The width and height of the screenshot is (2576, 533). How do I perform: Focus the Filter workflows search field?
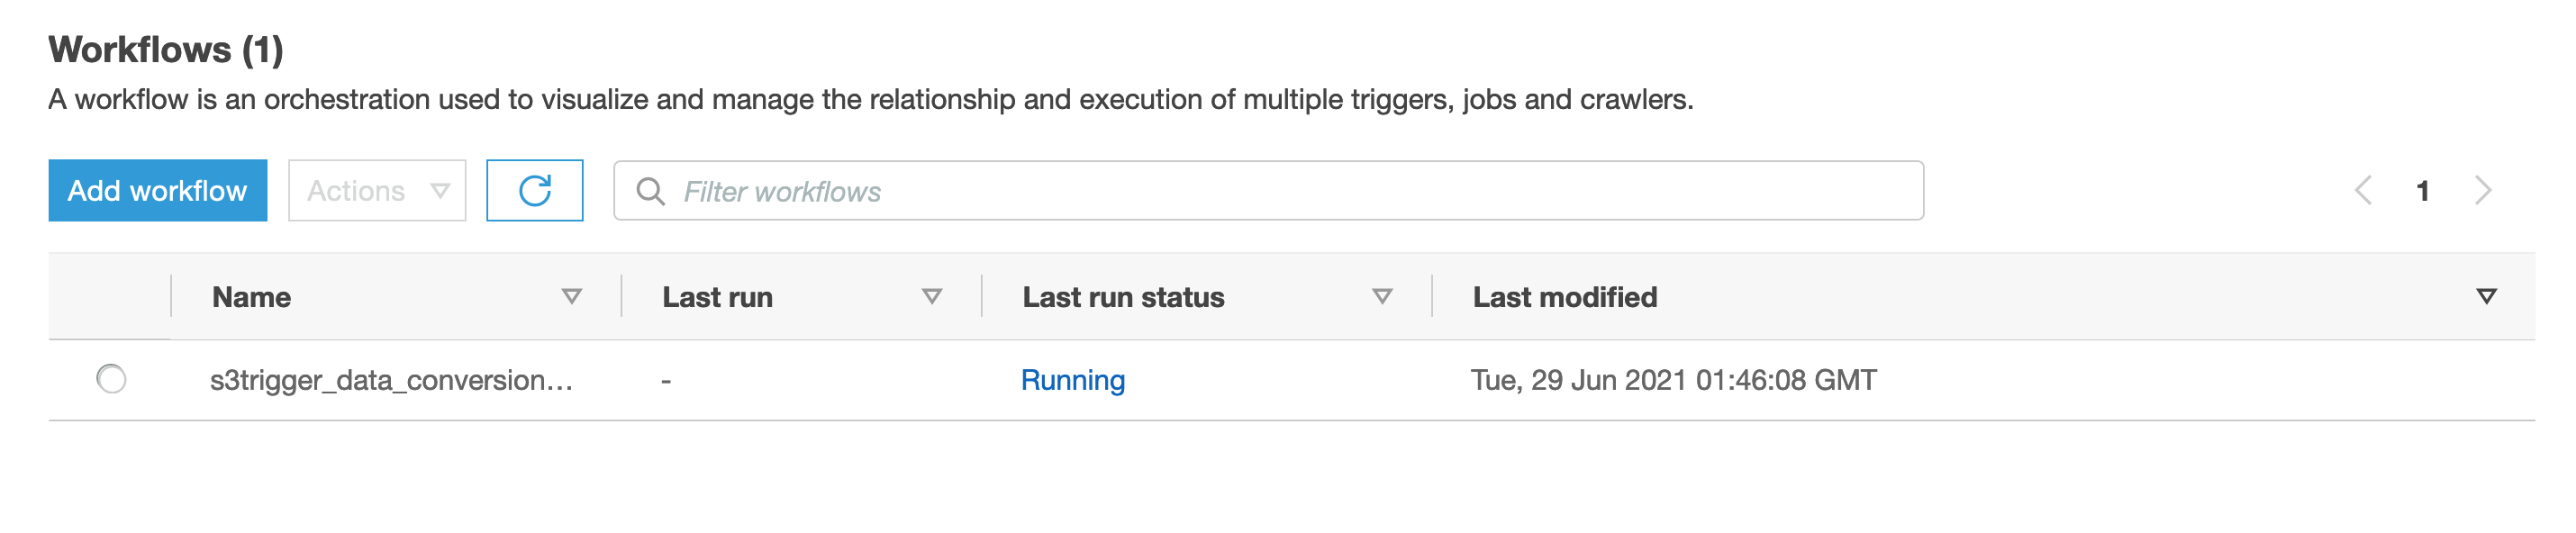pos(1268,191)
